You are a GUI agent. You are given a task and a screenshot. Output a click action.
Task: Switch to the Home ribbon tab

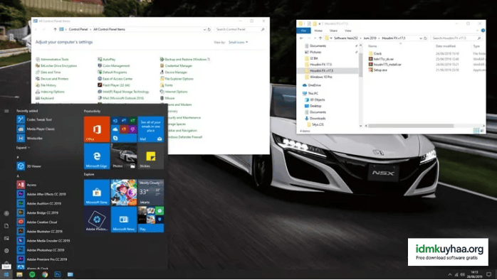(x=318, y=31)
